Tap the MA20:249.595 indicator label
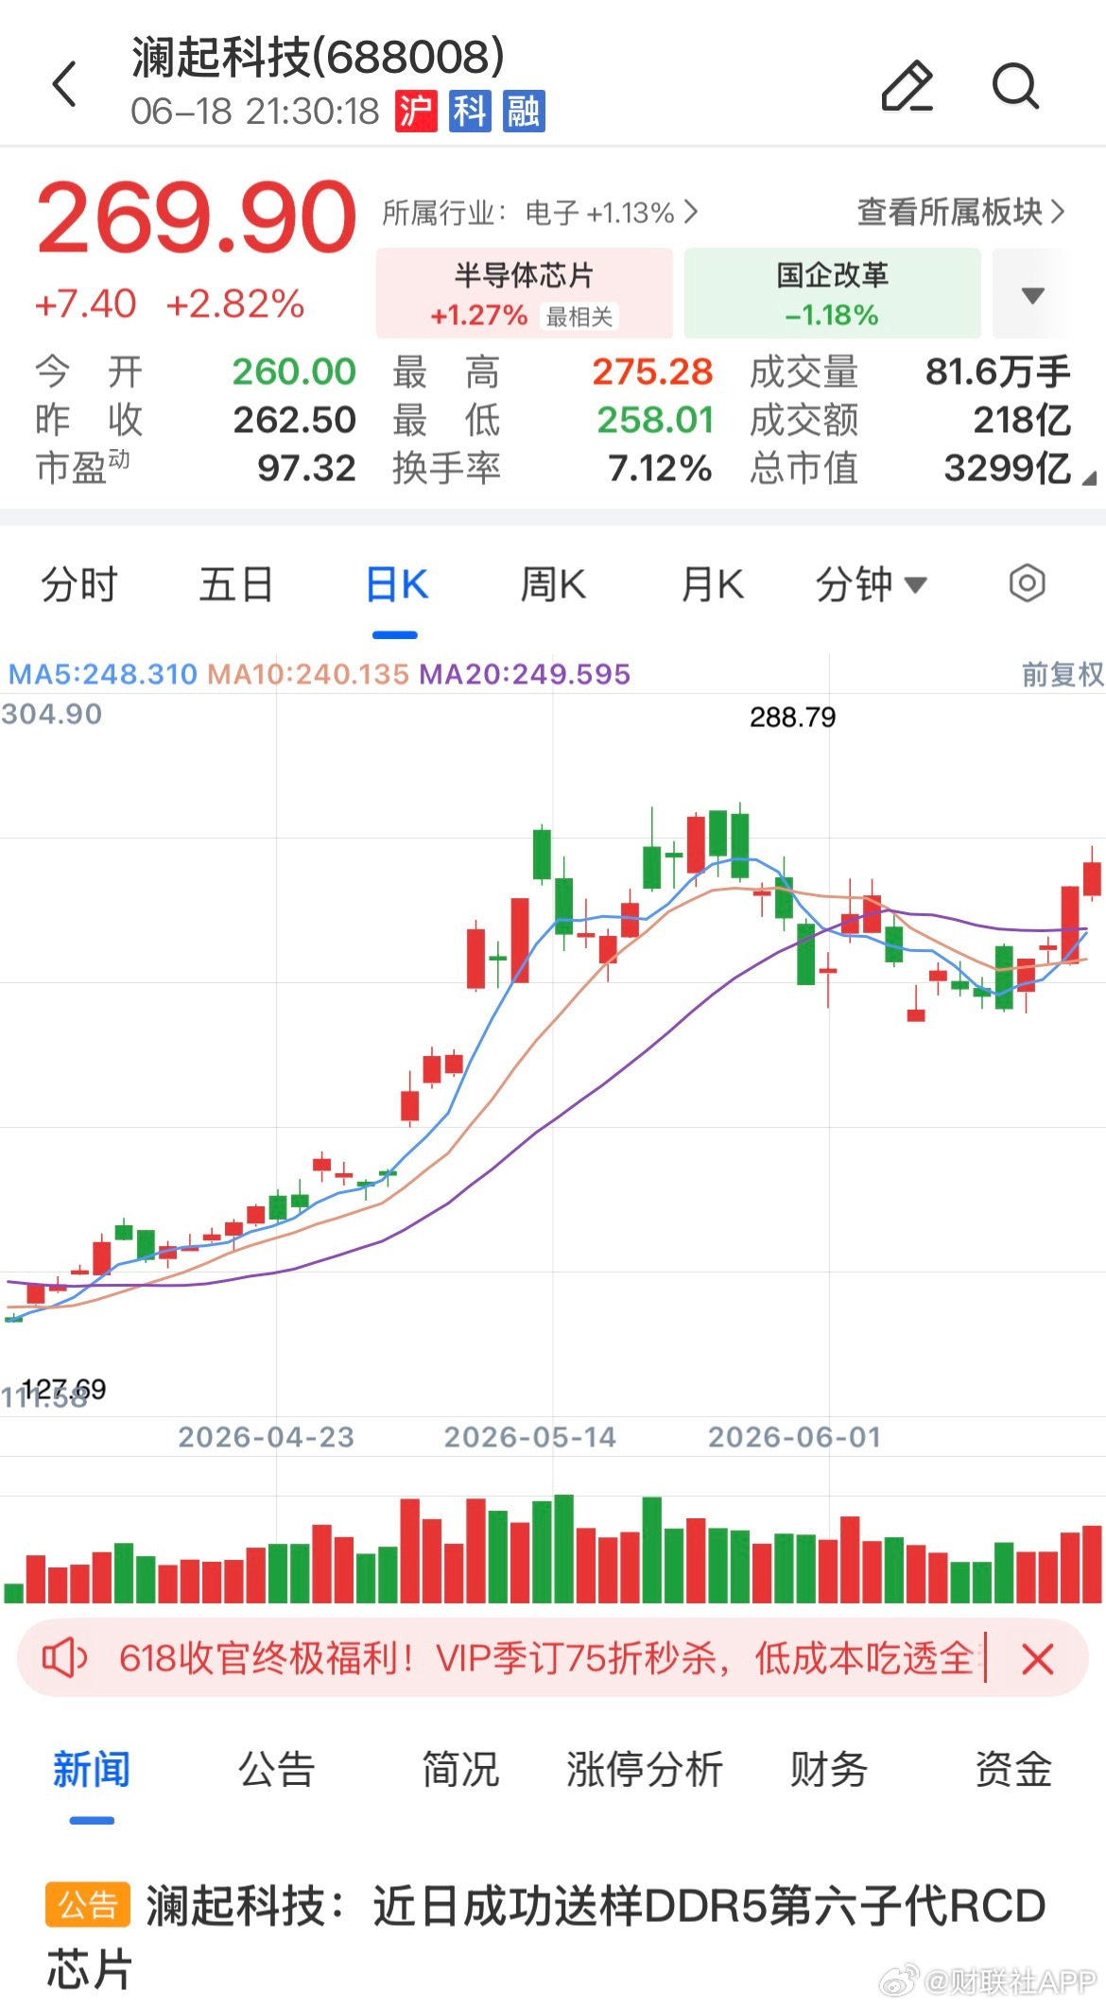Screen dimensions: 1106x2008 point(525,674)
